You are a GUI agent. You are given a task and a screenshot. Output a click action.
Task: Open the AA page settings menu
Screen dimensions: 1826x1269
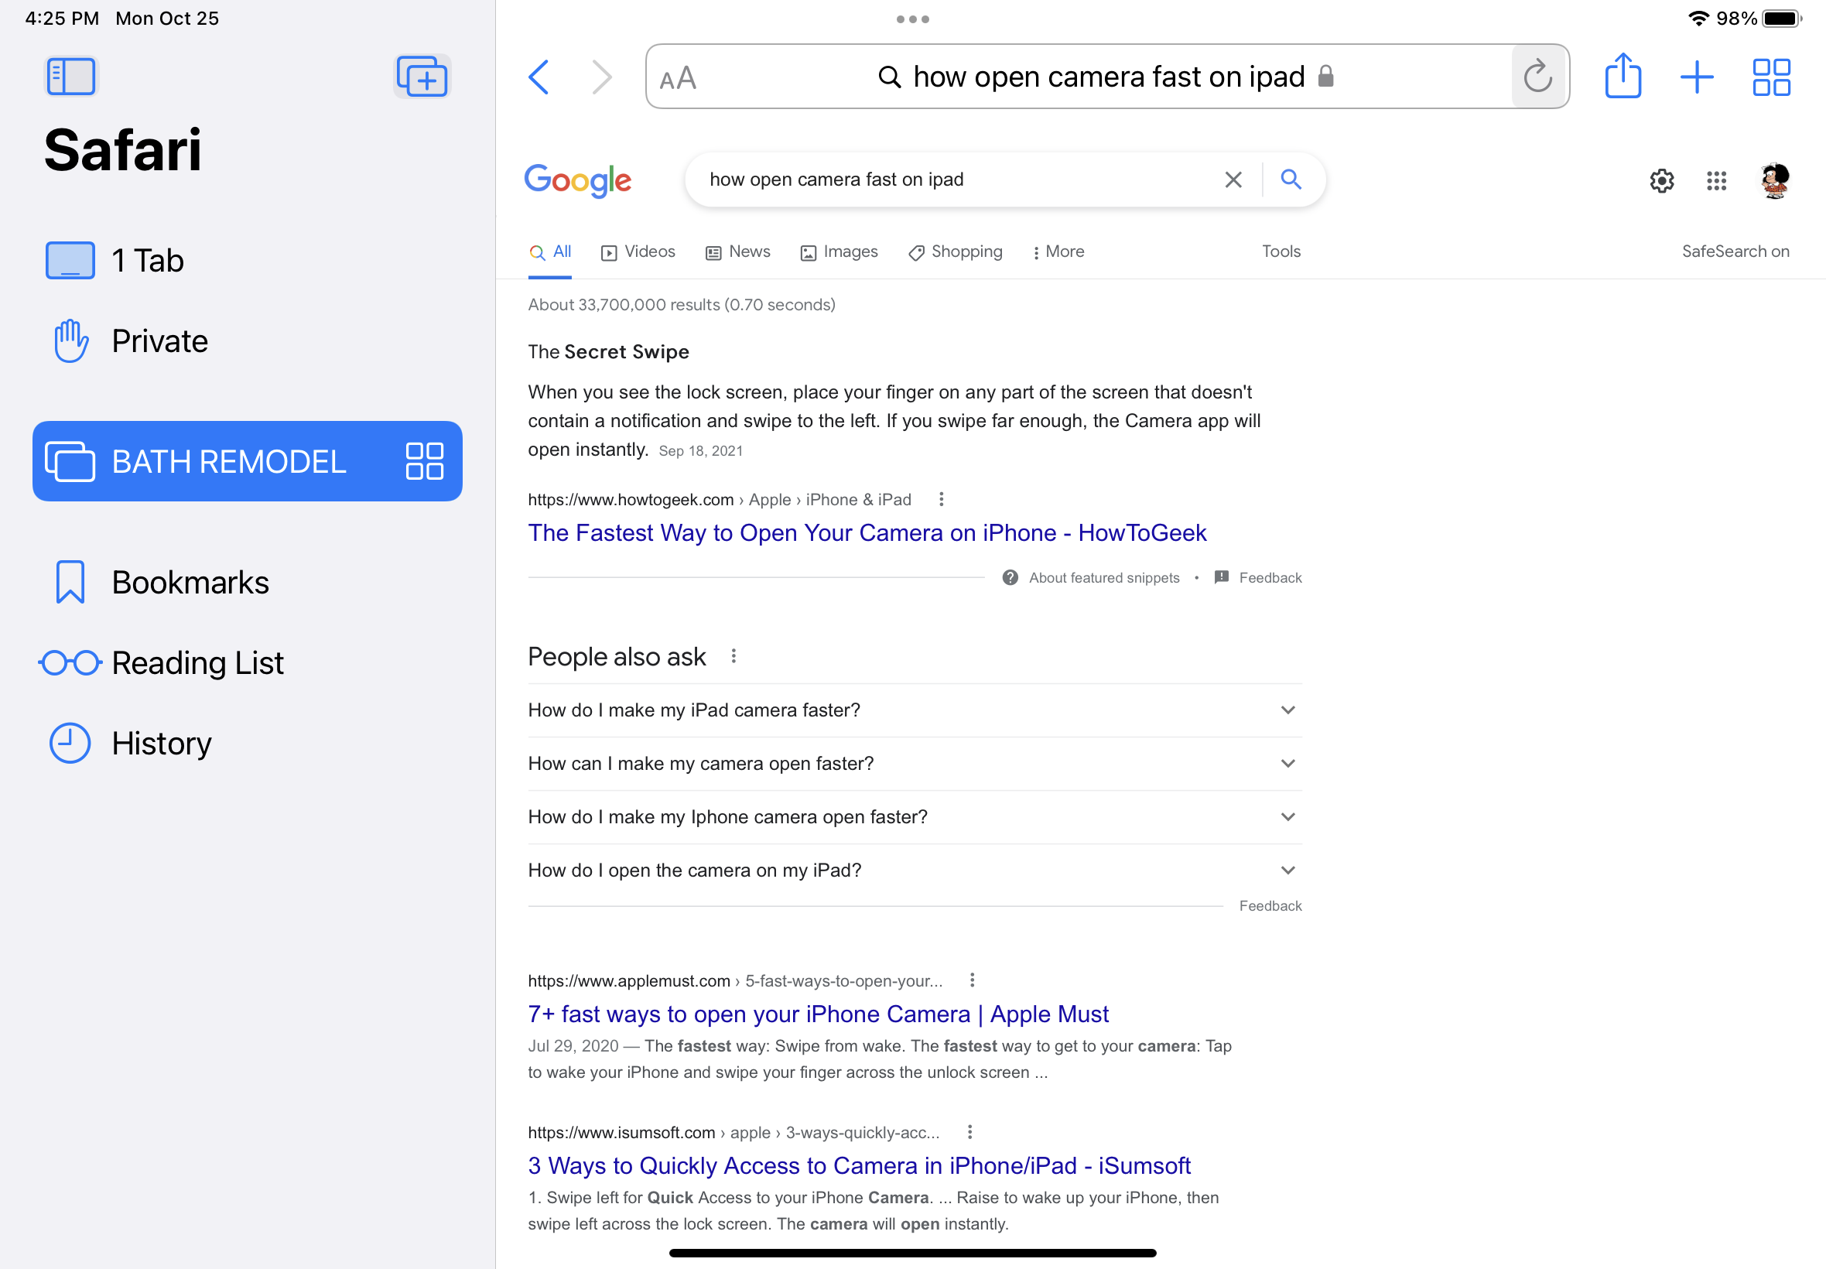click(x=678, y=78)
